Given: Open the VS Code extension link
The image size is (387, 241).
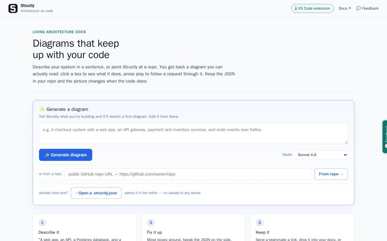Looking at the screenshot, I should click(x=313, y=8).
